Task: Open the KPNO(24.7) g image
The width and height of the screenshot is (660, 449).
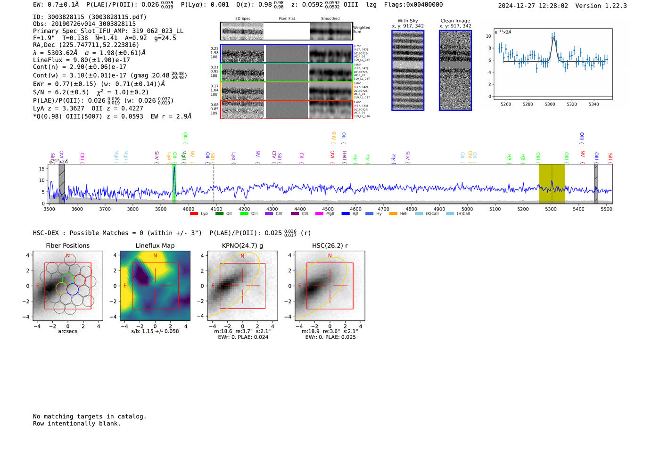Action: 242,286
